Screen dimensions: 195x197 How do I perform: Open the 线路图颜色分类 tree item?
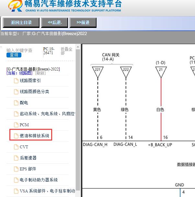(34, 92)
